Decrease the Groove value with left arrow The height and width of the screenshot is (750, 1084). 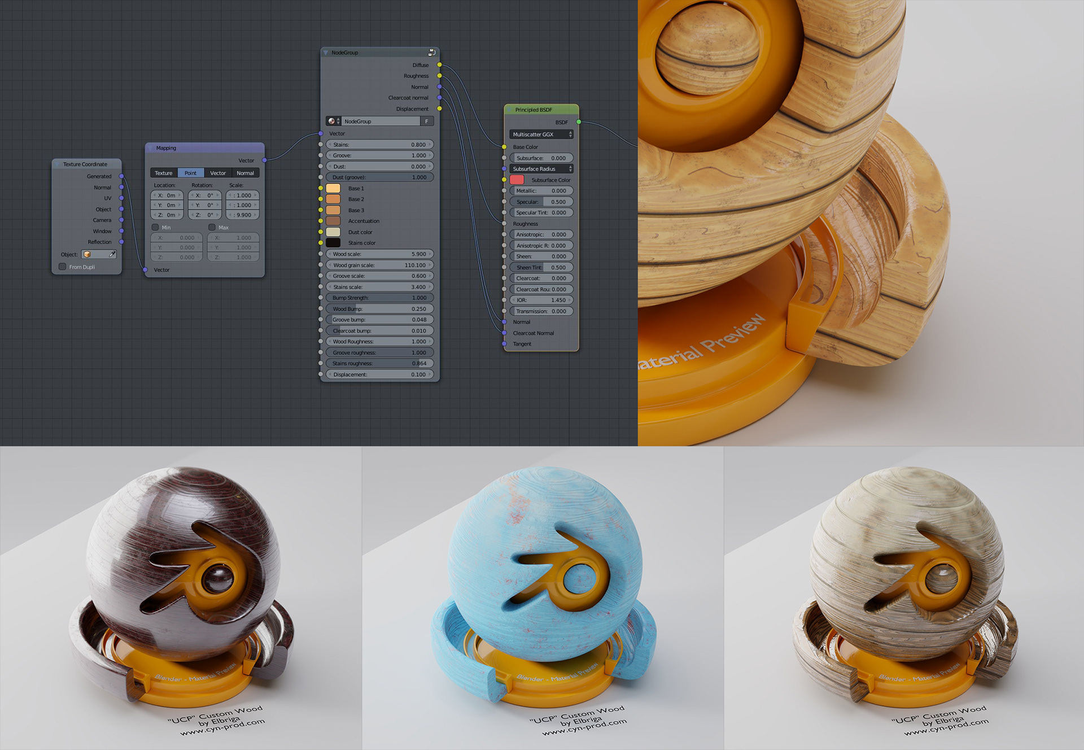click(x=330, y=155)
